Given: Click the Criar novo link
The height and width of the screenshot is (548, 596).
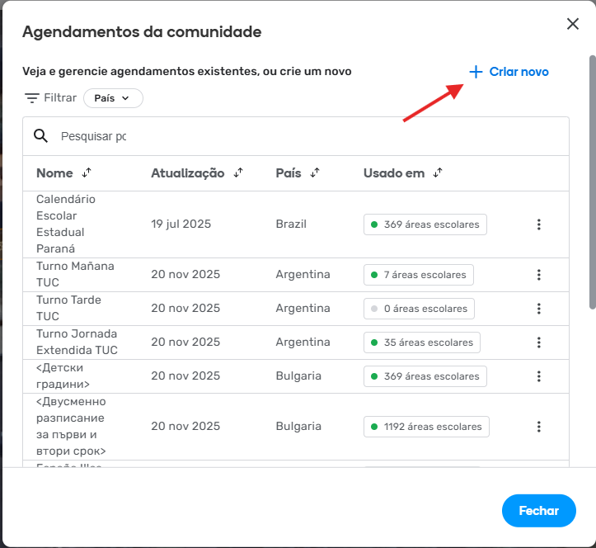Looking at the screenshot, I should click(x=509, y=72).
